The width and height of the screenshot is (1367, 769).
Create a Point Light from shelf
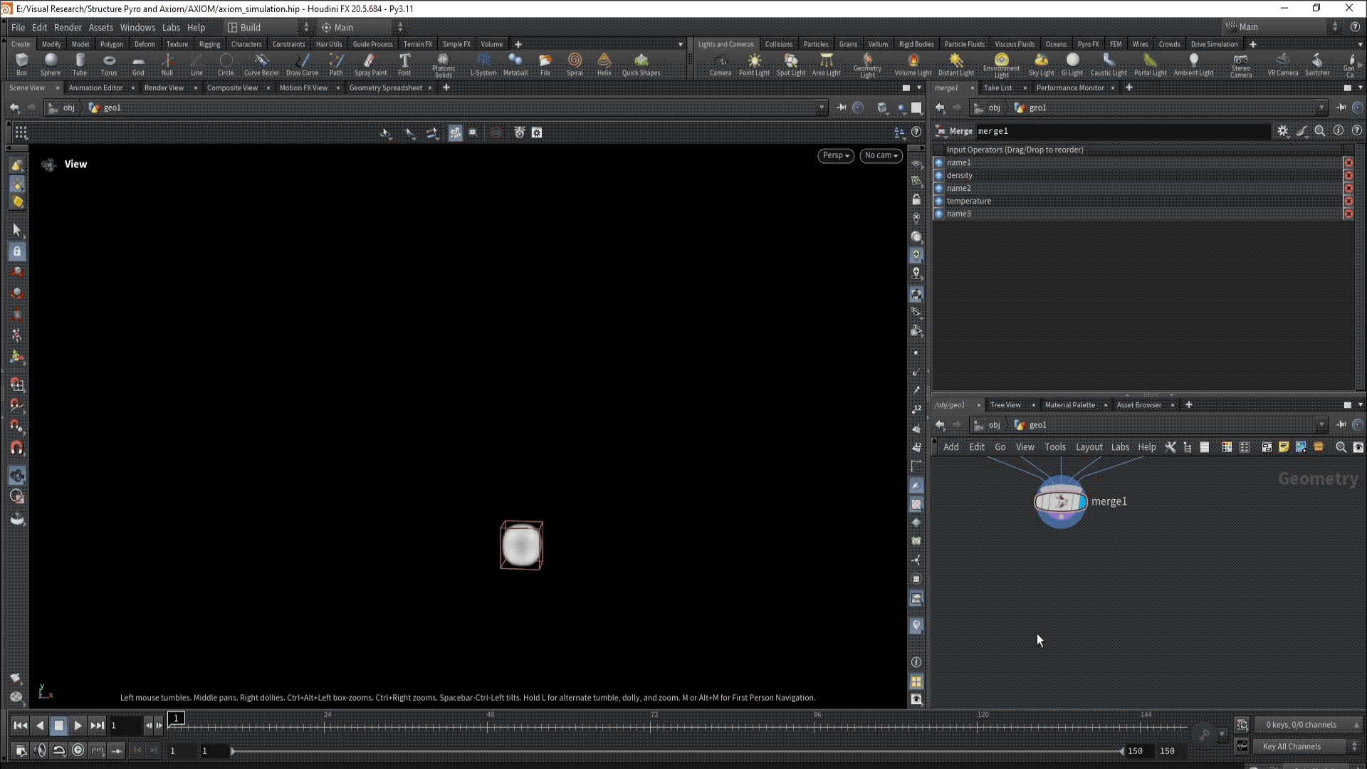click(x=753, y=63)
